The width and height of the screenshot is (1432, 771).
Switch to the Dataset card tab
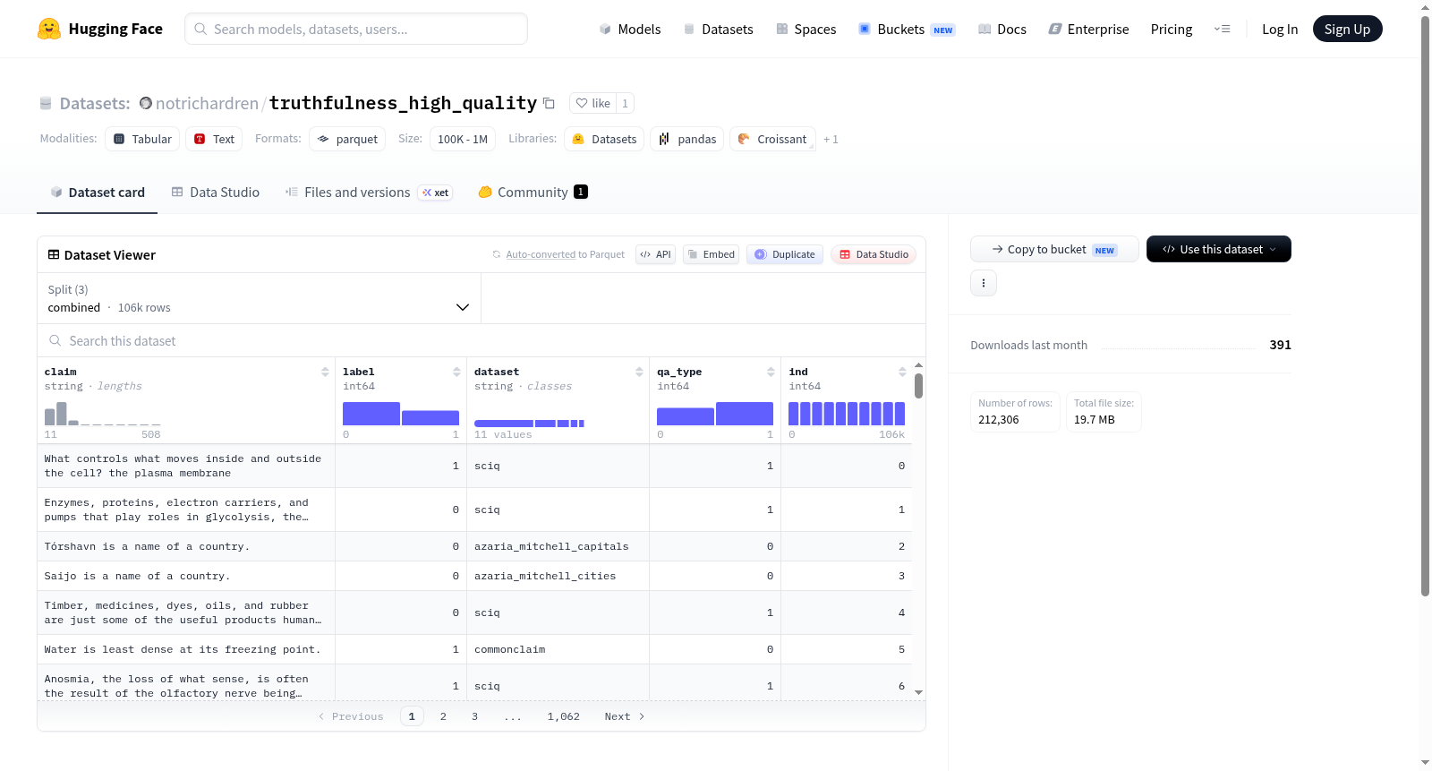(x=98, y=193)
